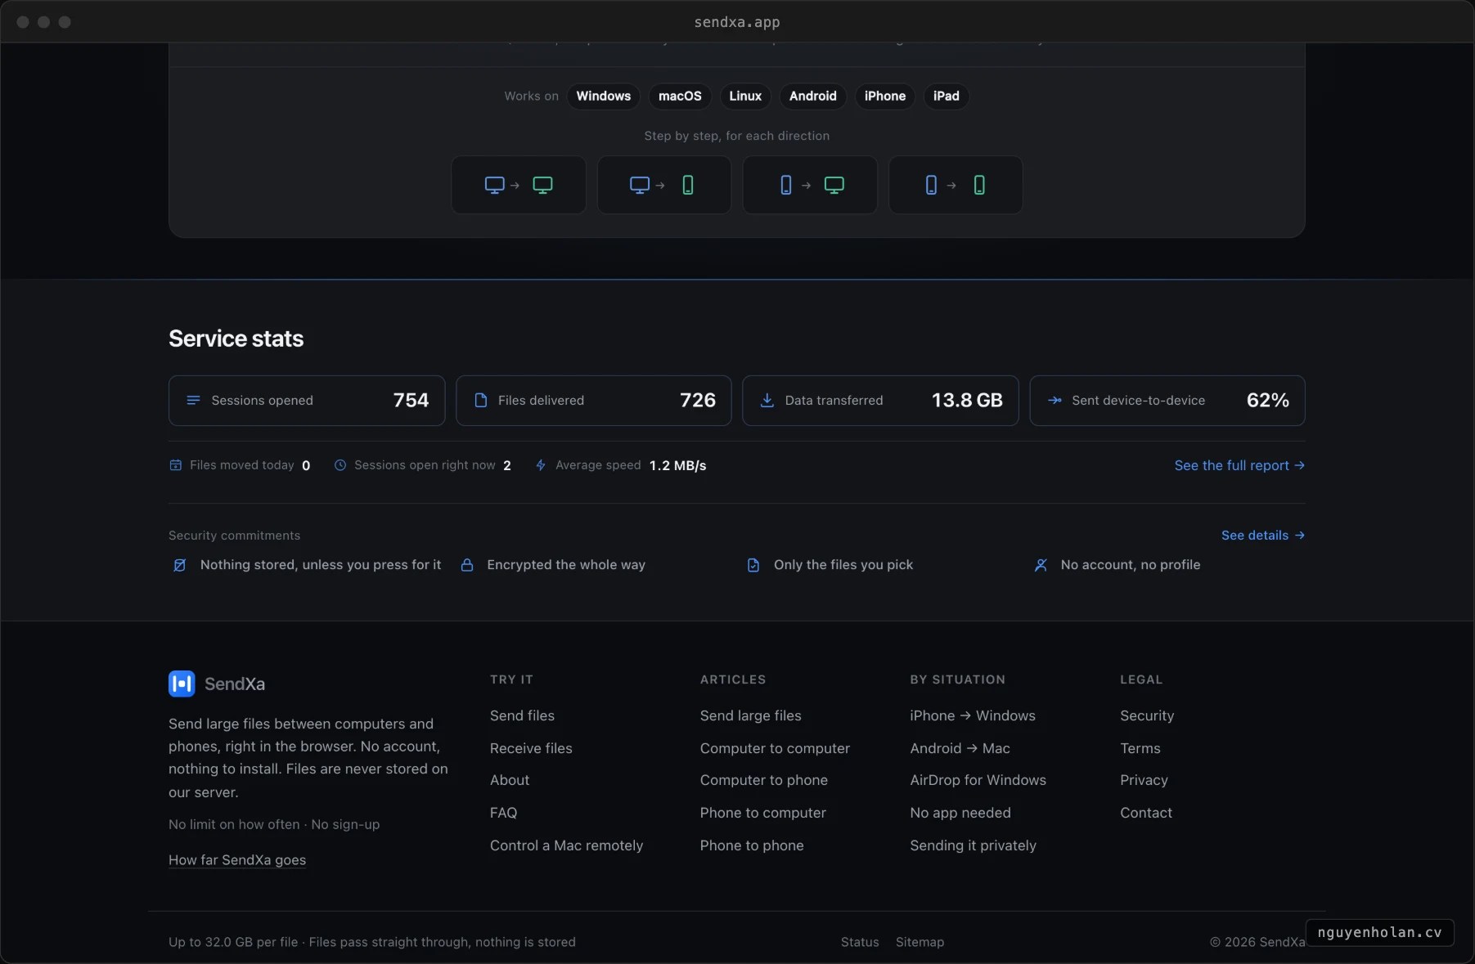Open the Computer to phone article
Viewport: 1475px width, 964px height.
(x=763, y=780)
